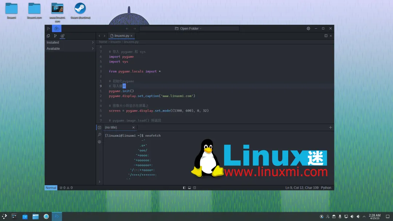Click the run/play icon in the title bar

(48, 28)
